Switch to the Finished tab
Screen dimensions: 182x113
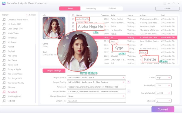pos(112,8)
